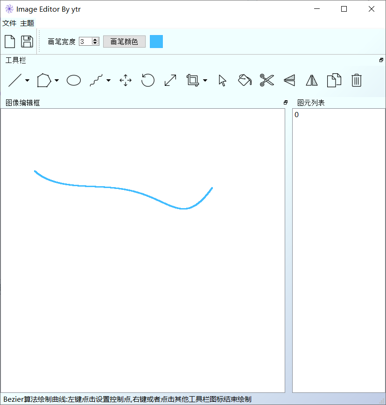Choose the scale resize tool
Viewport: 386px width, 405px height.
170,80
